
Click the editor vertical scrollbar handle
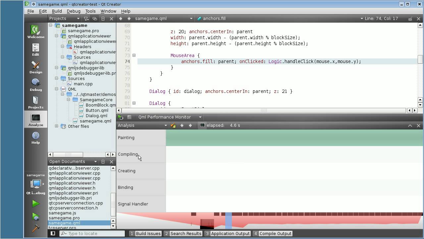[420, 59]
